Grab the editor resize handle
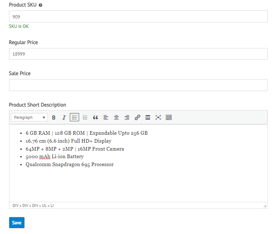 click(265, 206)
